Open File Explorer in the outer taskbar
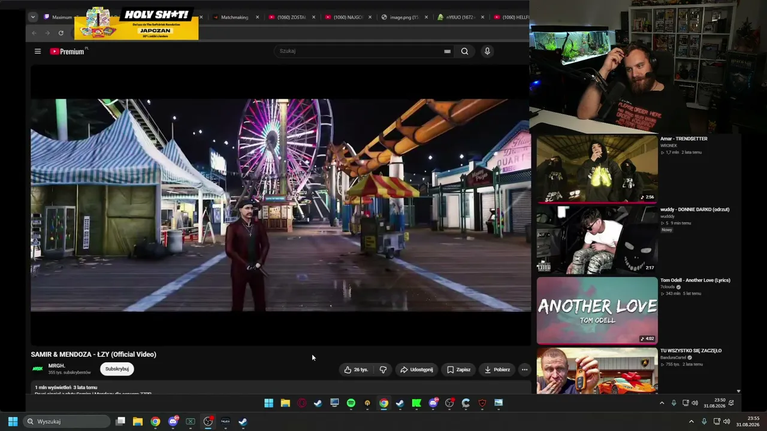The image size is (767, 431). coord(138,421)
